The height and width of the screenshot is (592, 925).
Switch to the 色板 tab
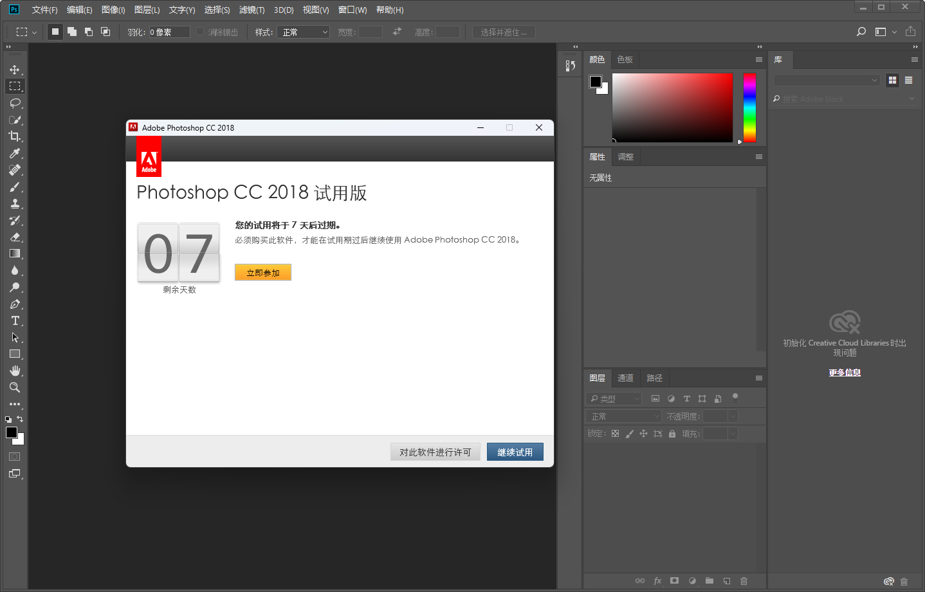625,59
